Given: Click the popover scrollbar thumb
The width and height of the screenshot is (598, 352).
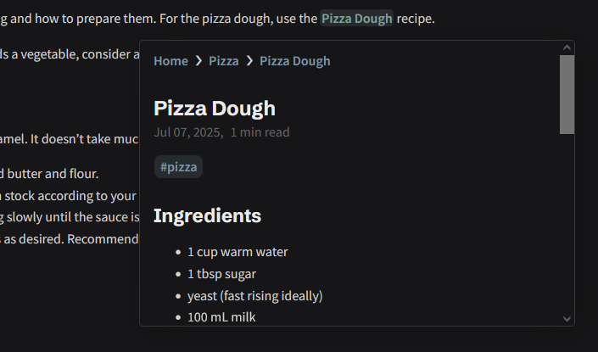Looking at the screenshot, I should tap(567, 93).
